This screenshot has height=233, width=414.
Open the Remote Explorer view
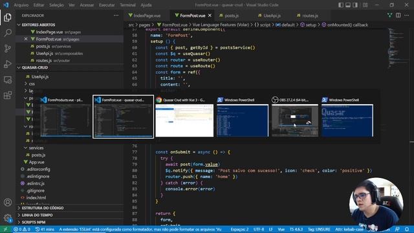pyautogui.click(x=8, y=80)
